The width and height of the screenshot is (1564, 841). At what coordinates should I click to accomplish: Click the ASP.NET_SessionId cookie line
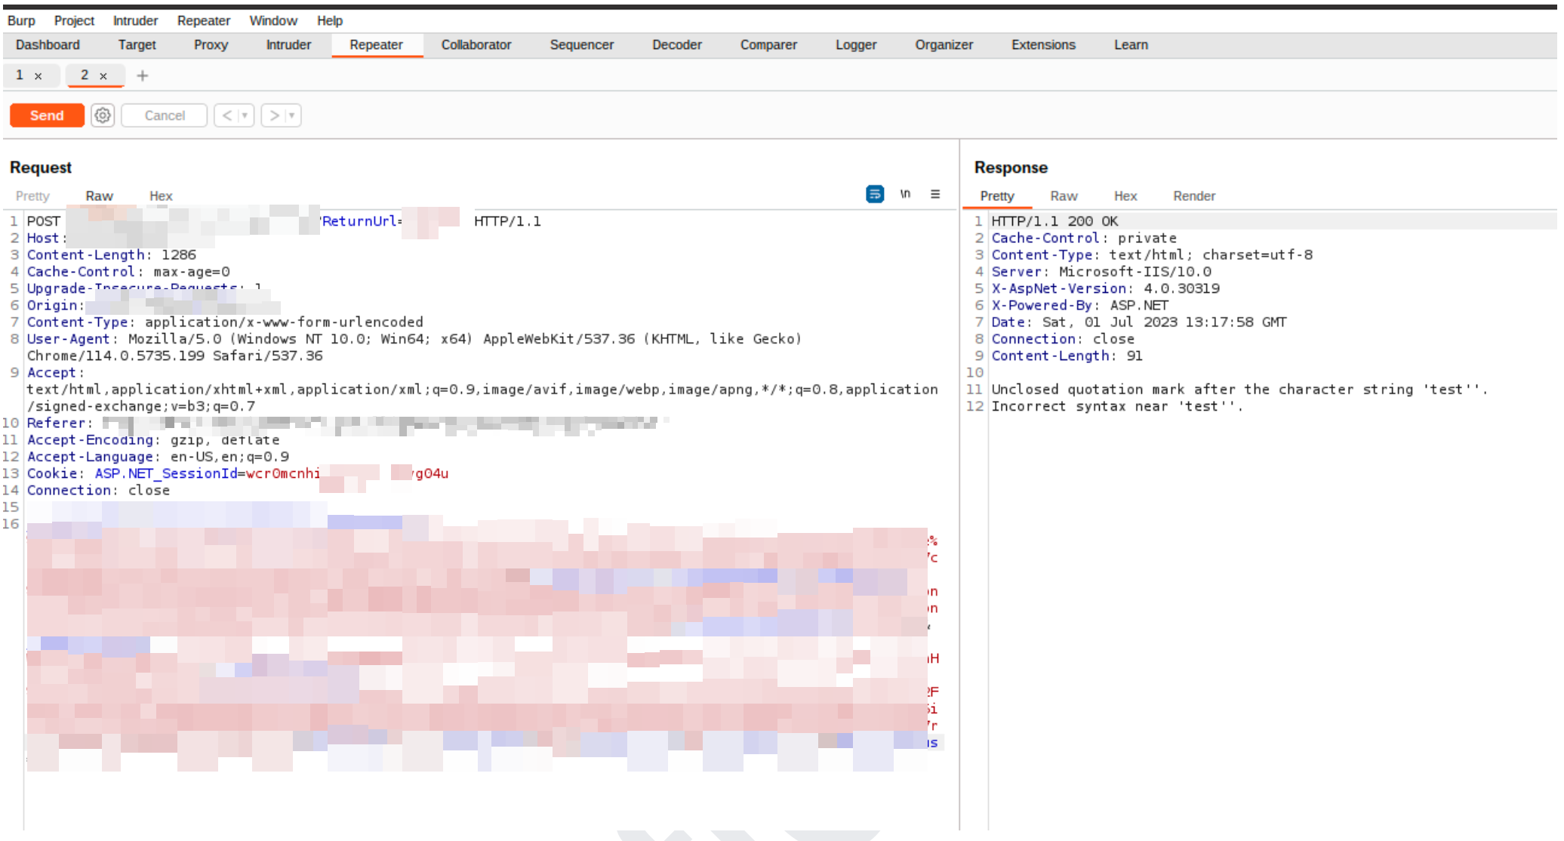pyautogui.click(x=238, y=473)
